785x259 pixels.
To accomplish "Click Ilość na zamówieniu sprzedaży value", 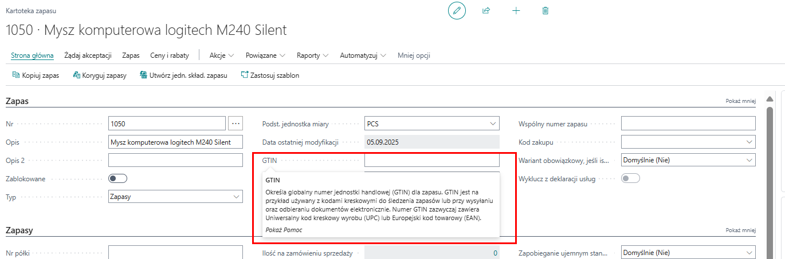I will (432, 252).
